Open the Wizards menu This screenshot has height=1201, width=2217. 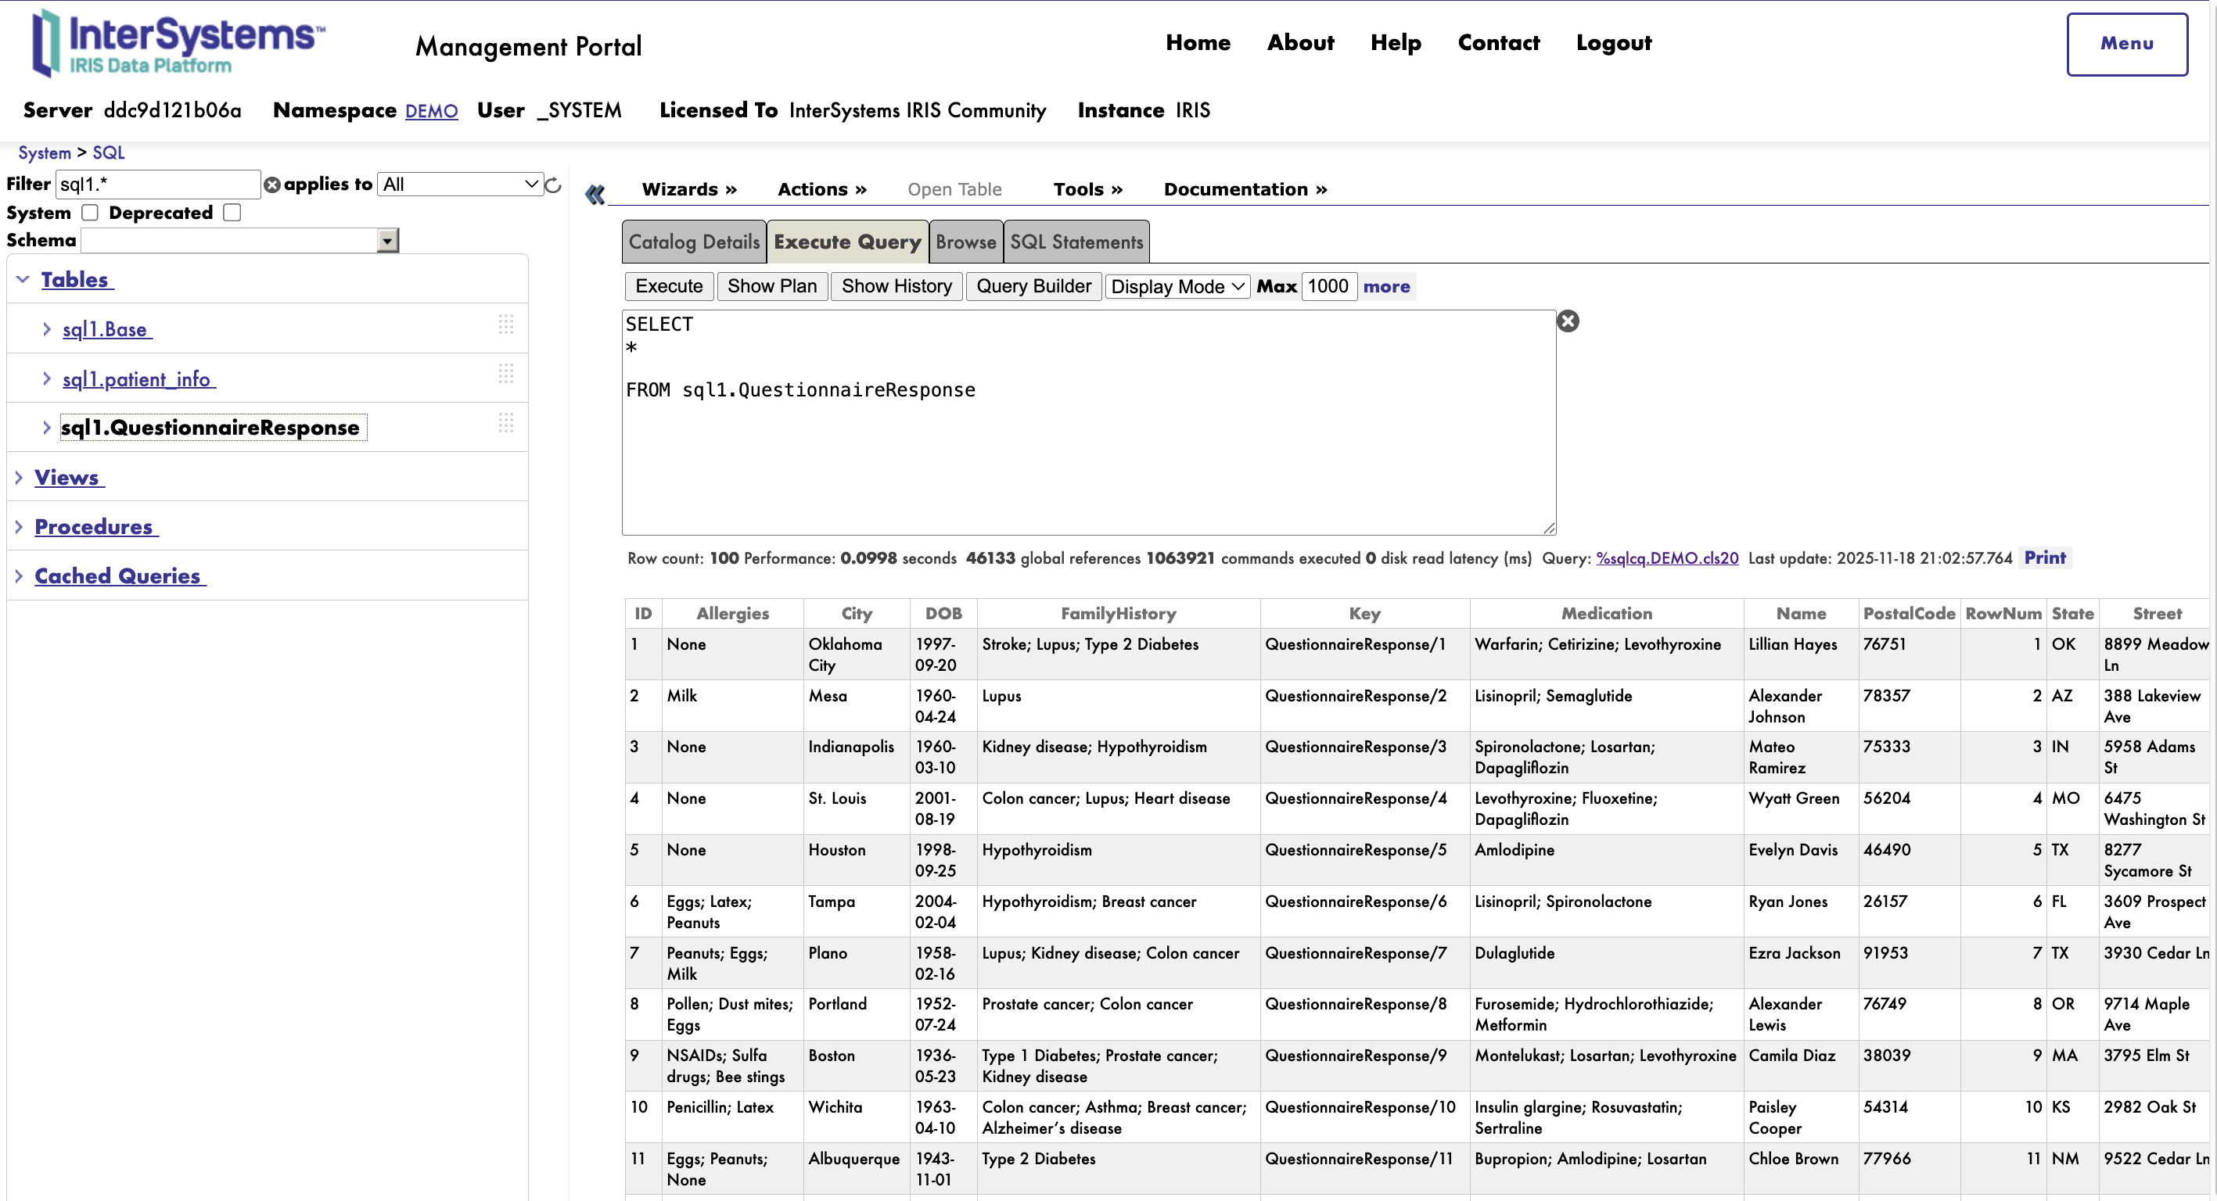(688, 189)
